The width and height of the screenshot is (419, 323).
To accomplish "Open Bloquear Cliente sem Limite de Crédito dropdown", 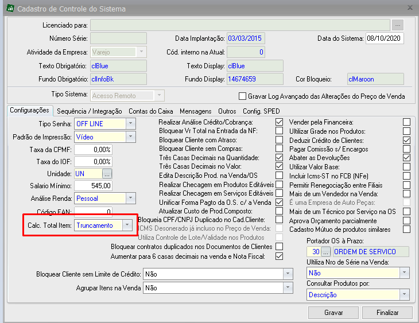I will 288,274.
